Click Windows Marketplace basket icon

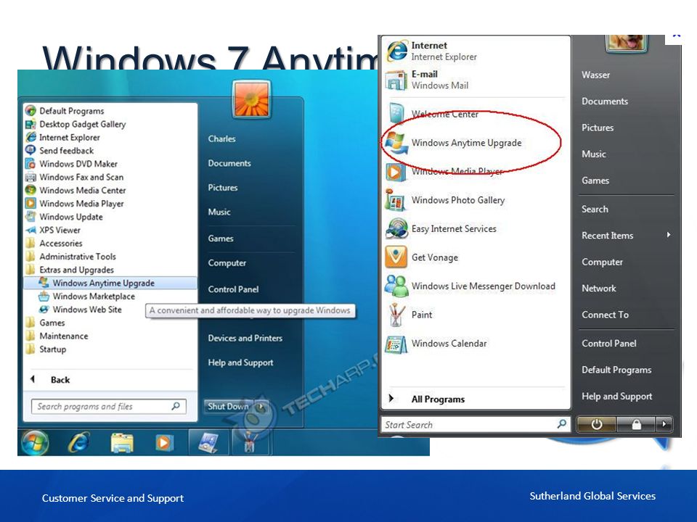(44, 296)
